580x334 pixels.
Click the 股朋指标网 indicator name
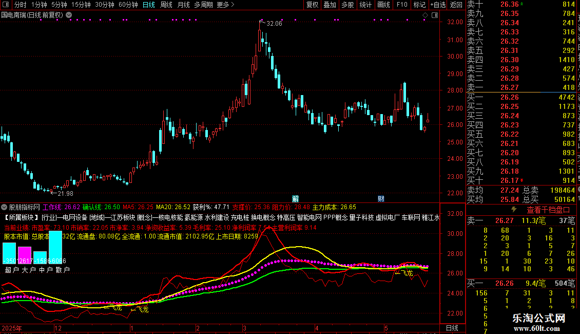click(x=25, y=207)
